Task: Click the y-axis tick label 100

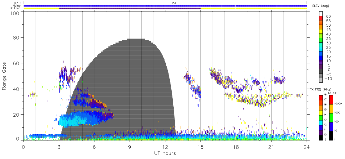Action: 15,13
